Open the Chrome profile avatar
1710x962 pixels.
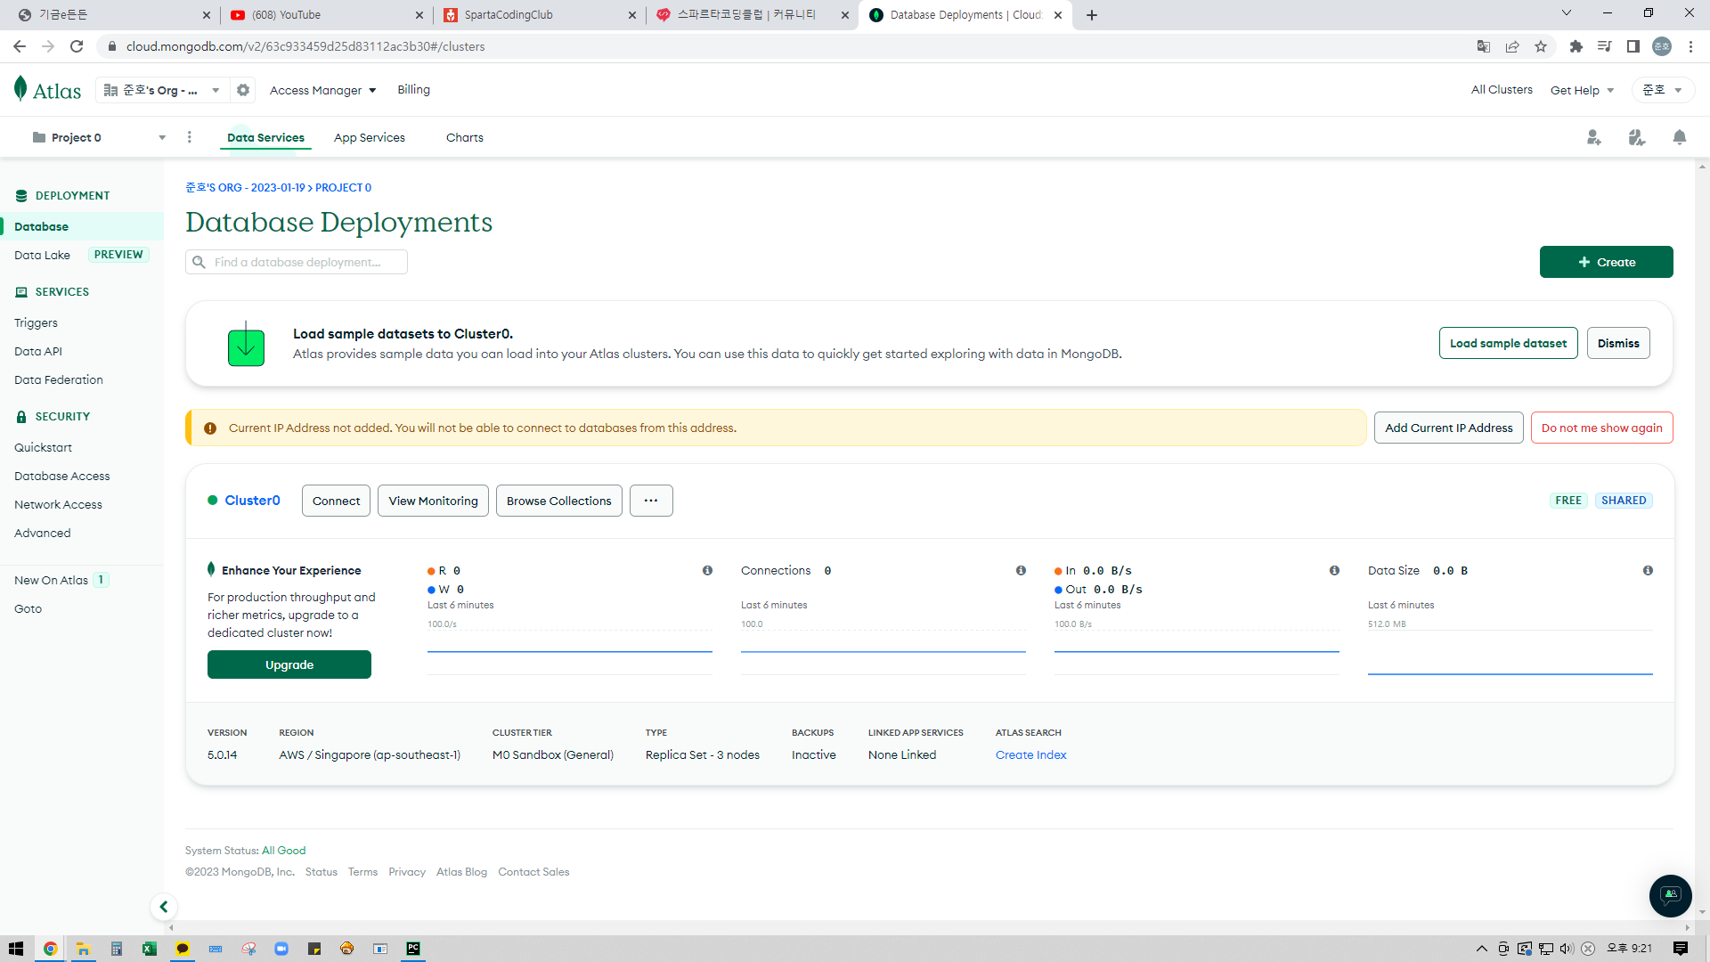coord(1662,46)
